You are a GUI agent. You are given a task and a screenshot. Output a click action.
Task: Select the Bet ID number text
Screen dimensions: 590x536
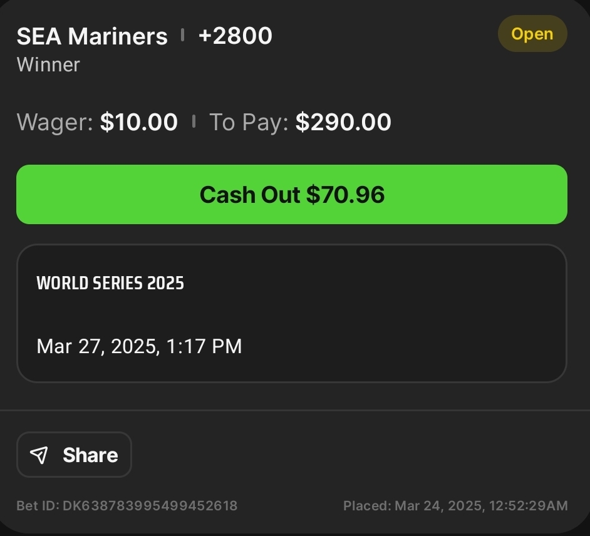(150, 505)
